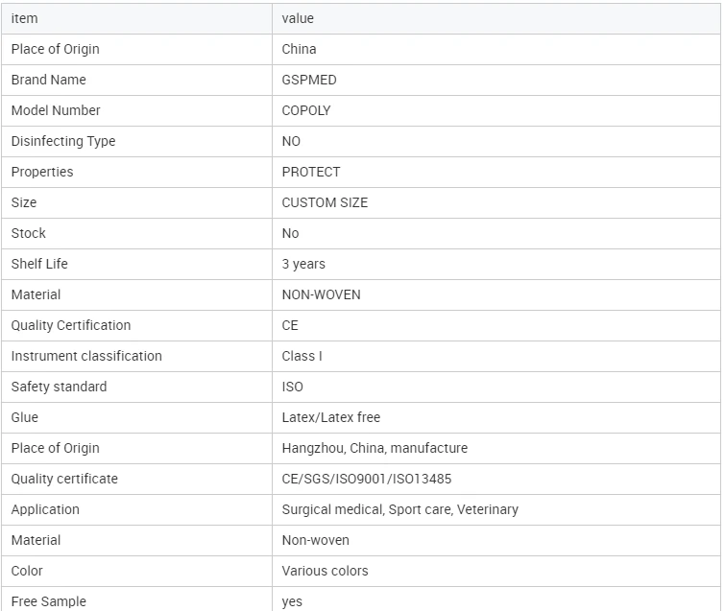Select the '3 years' shelf life value
This screenshot has height=611, width=725.
click(x=303, y=264)
